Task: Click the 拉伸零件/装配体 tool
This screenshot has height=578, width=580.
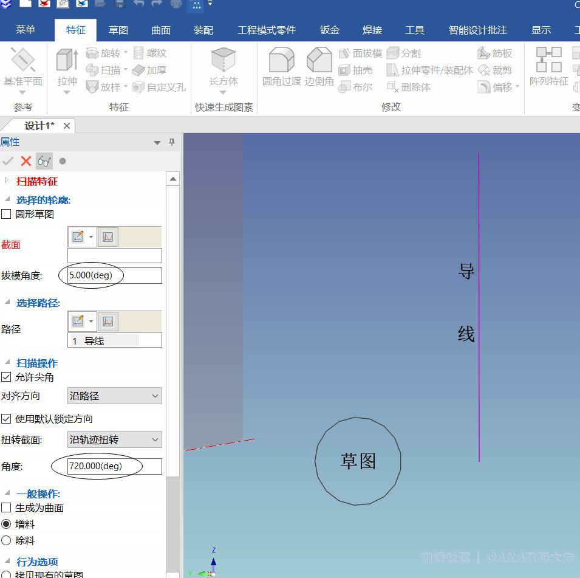Action: coord(429,70)
